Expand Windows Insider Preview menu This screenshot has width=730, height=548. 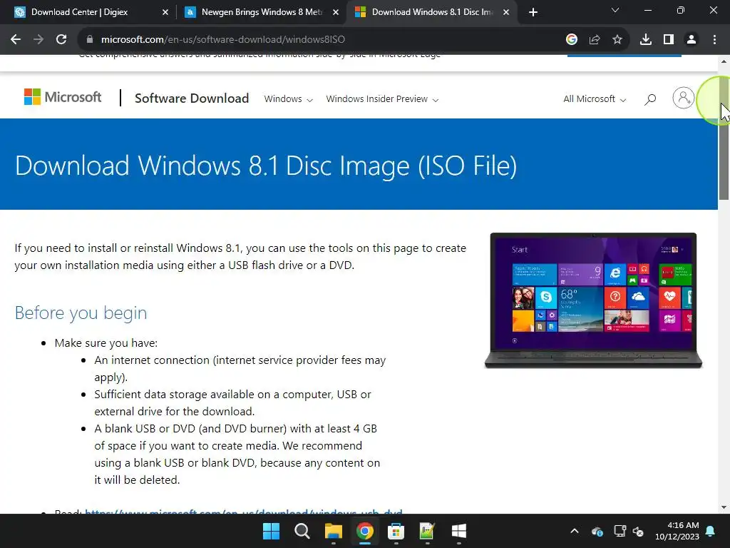point(382,98)
